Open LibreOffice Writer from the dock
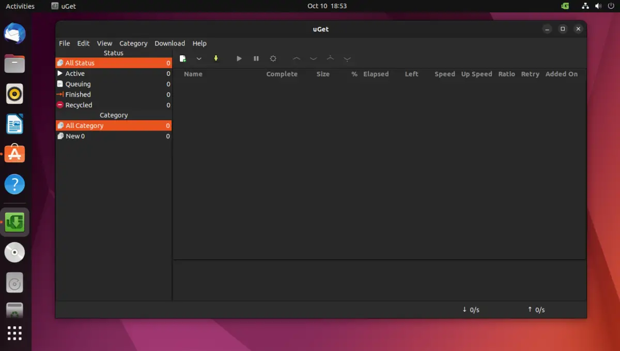 point(15,124)
